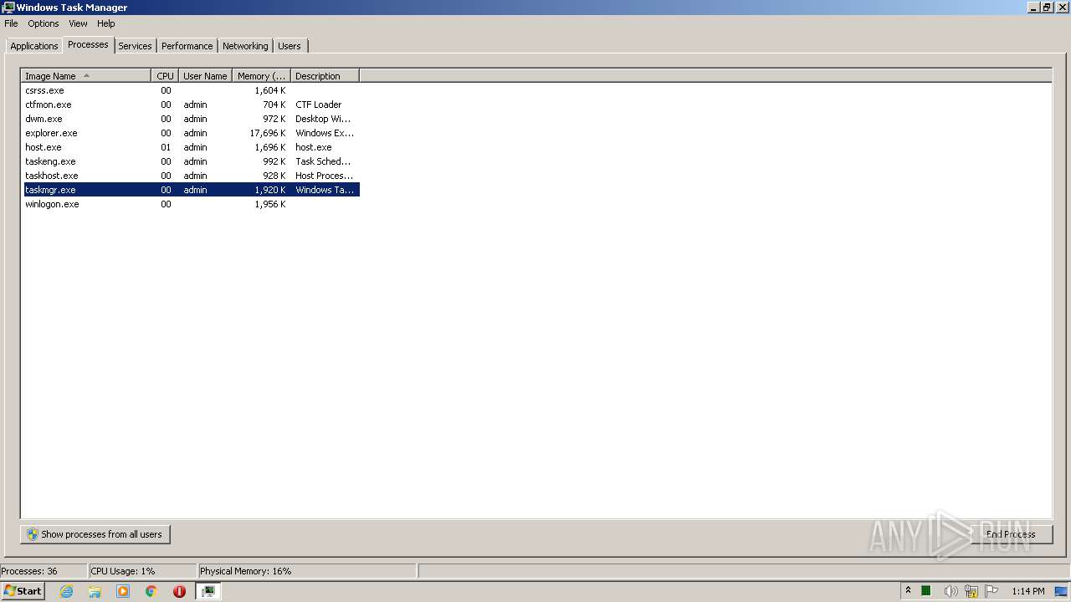Sort by User Name column header
Image resolution: width=1071 pixels, height=602 pixels.
click(x=205, y=76)
